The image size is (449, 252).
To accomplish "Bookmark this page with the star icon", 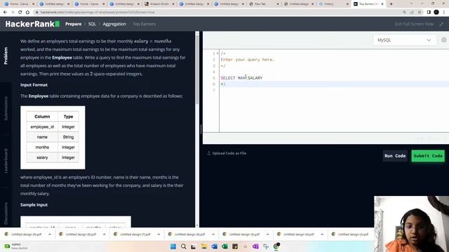I will (420, 13).
